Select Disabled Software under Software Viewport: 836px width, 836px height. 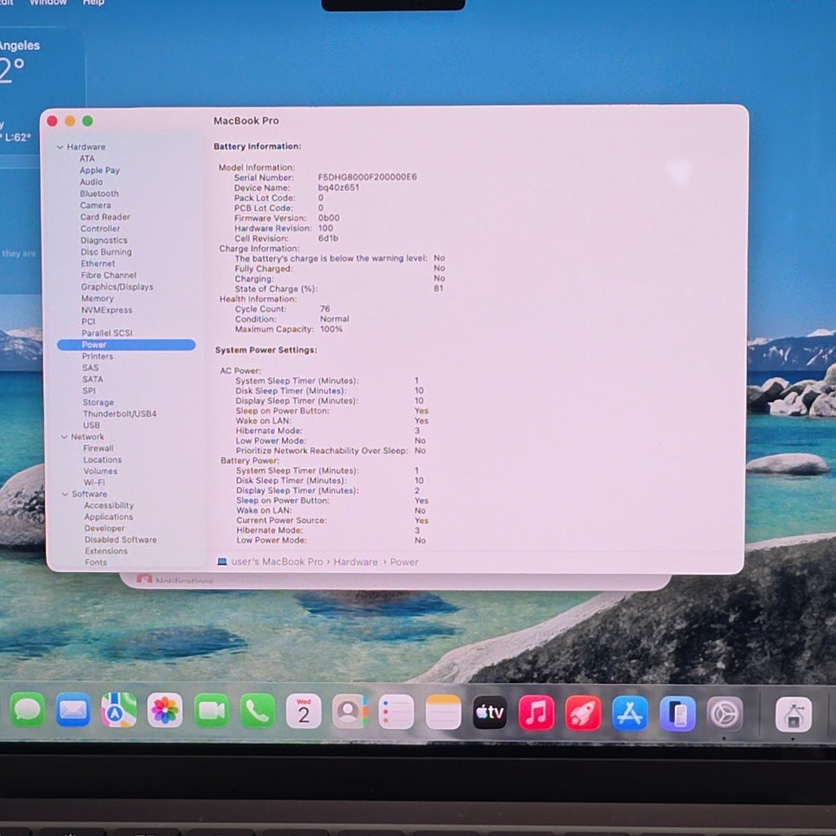[x=121, y=540]
